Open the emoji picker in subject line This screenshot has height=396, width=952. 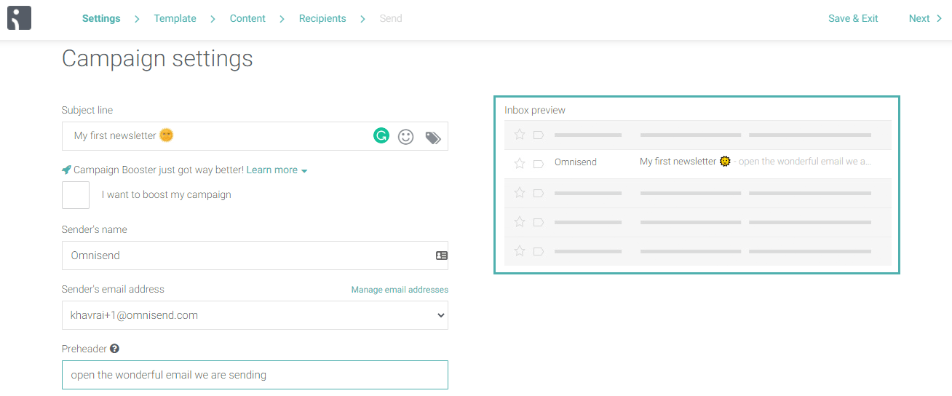pos(405,137)
